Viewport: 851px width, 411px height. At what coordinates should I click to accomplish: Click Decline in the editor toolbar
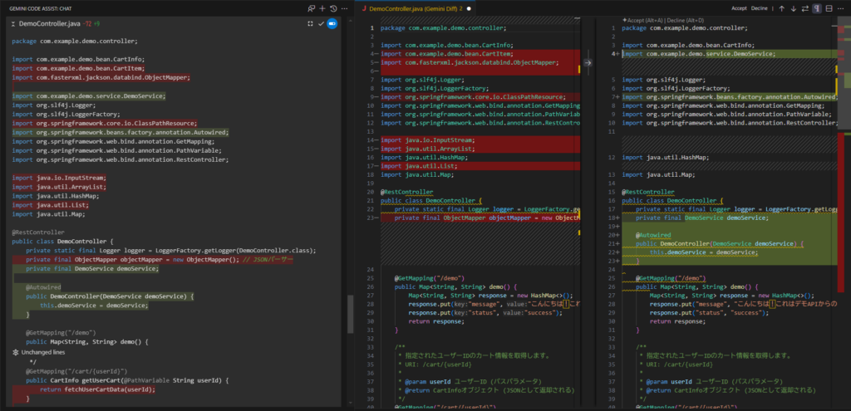[760, 8]
